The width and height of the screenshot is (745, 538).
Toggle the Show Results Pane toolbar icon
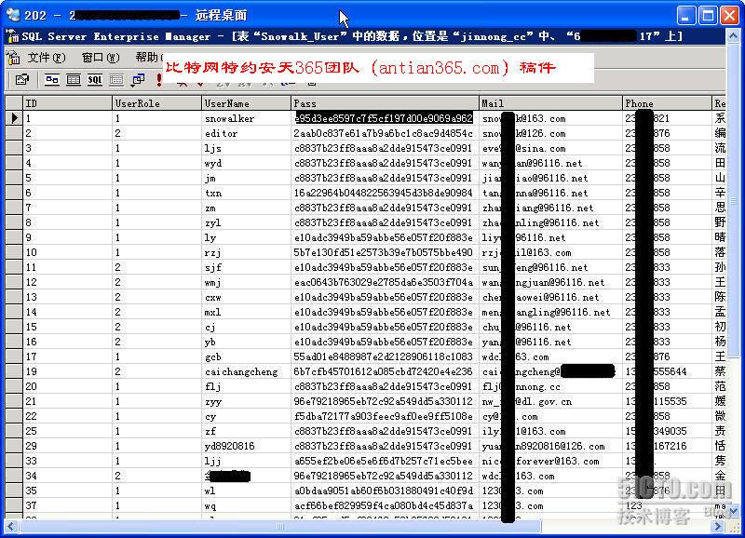click(x=116, y=80)
